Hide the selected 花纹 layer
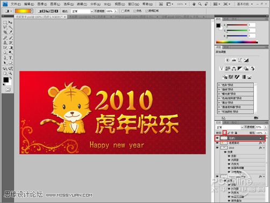Viewport: 270px width, 203px height. (217, 138)
